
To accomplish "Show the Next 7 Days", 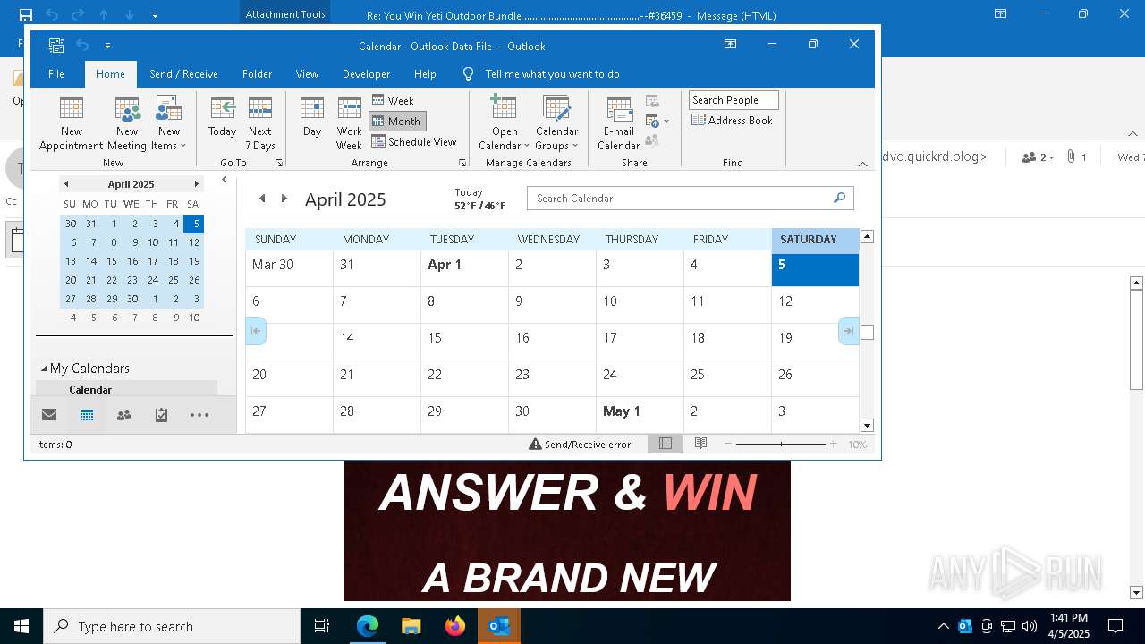I will [260, 123].
